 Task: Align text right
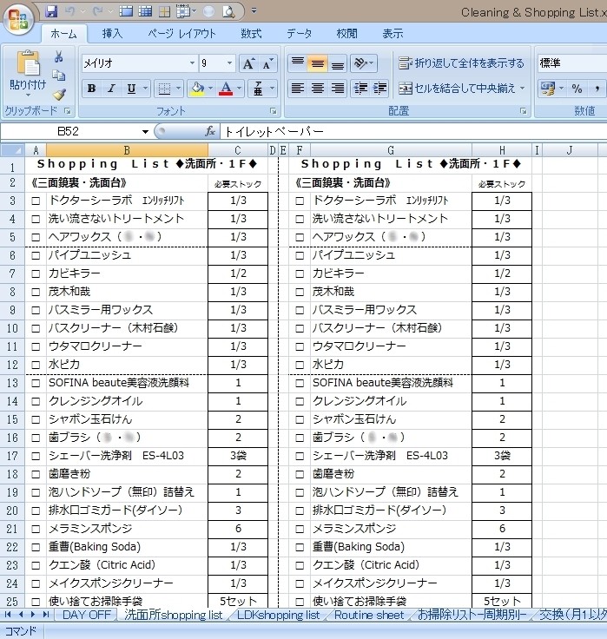click(x=338, y=89)
